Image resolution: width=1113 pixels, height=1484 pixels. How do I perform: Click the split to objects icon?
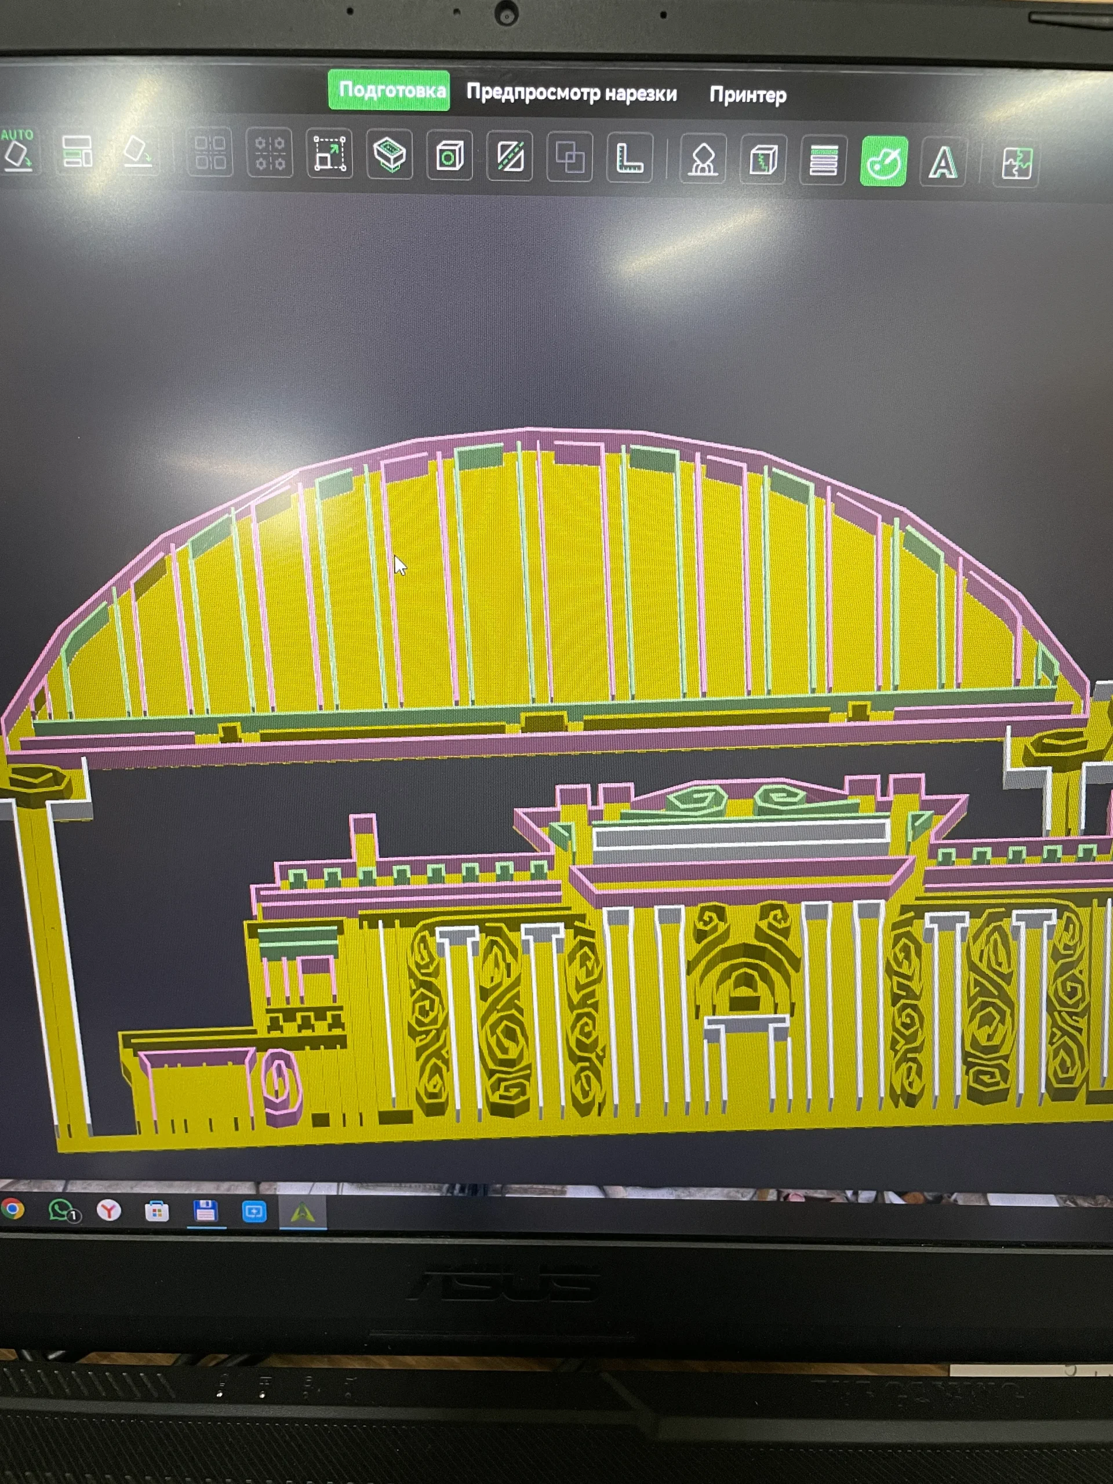click(x=209, y=154)
